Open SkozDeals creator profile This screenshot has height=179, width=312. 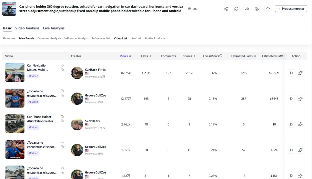pos(92,121)
